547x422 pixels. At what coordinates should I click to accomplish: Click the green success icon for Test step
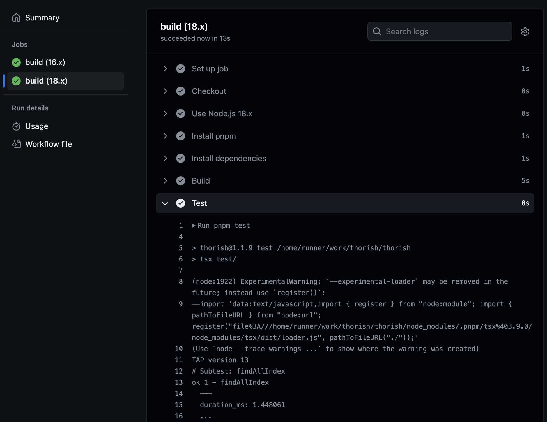[x=181, y=203]
